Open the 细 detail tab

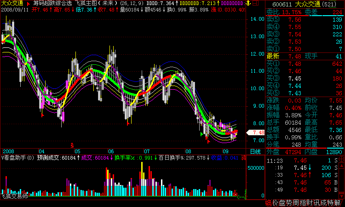(x=269, y=203)
